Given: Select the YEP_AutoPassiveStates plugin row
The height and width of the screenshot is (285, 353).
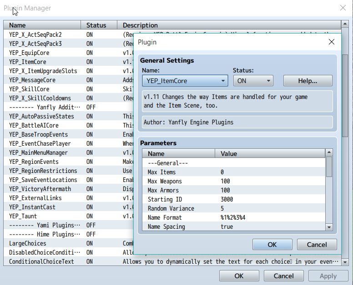Looking at the screenshot, I should coord(68,116).
